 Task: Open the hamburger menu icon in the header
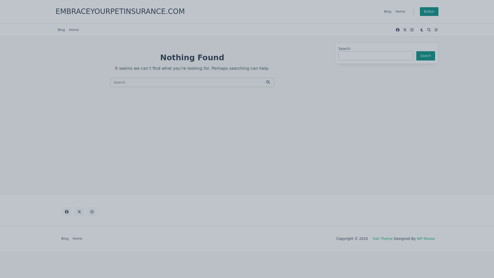tap(436, 30)
